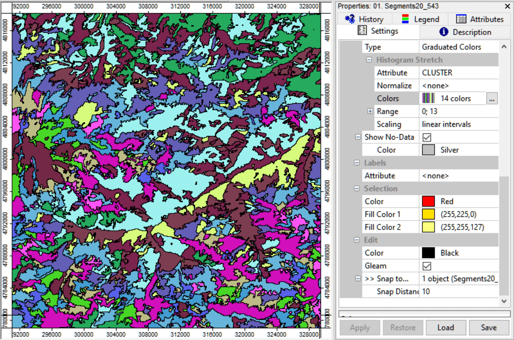The height and width of the screenshot is (340, 514).
Task: Open the color palette ellipsis button
Action: [492, 99]
